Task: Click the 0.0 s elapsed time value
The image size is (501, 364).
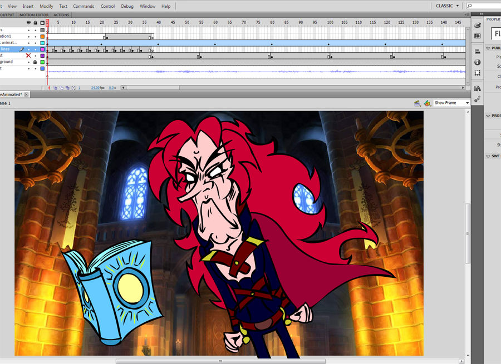Action: point(112,88)
